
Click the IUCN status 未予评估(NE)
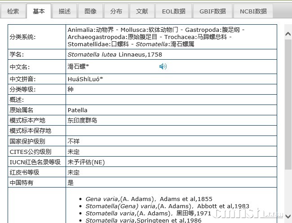[x=86, y=162]
